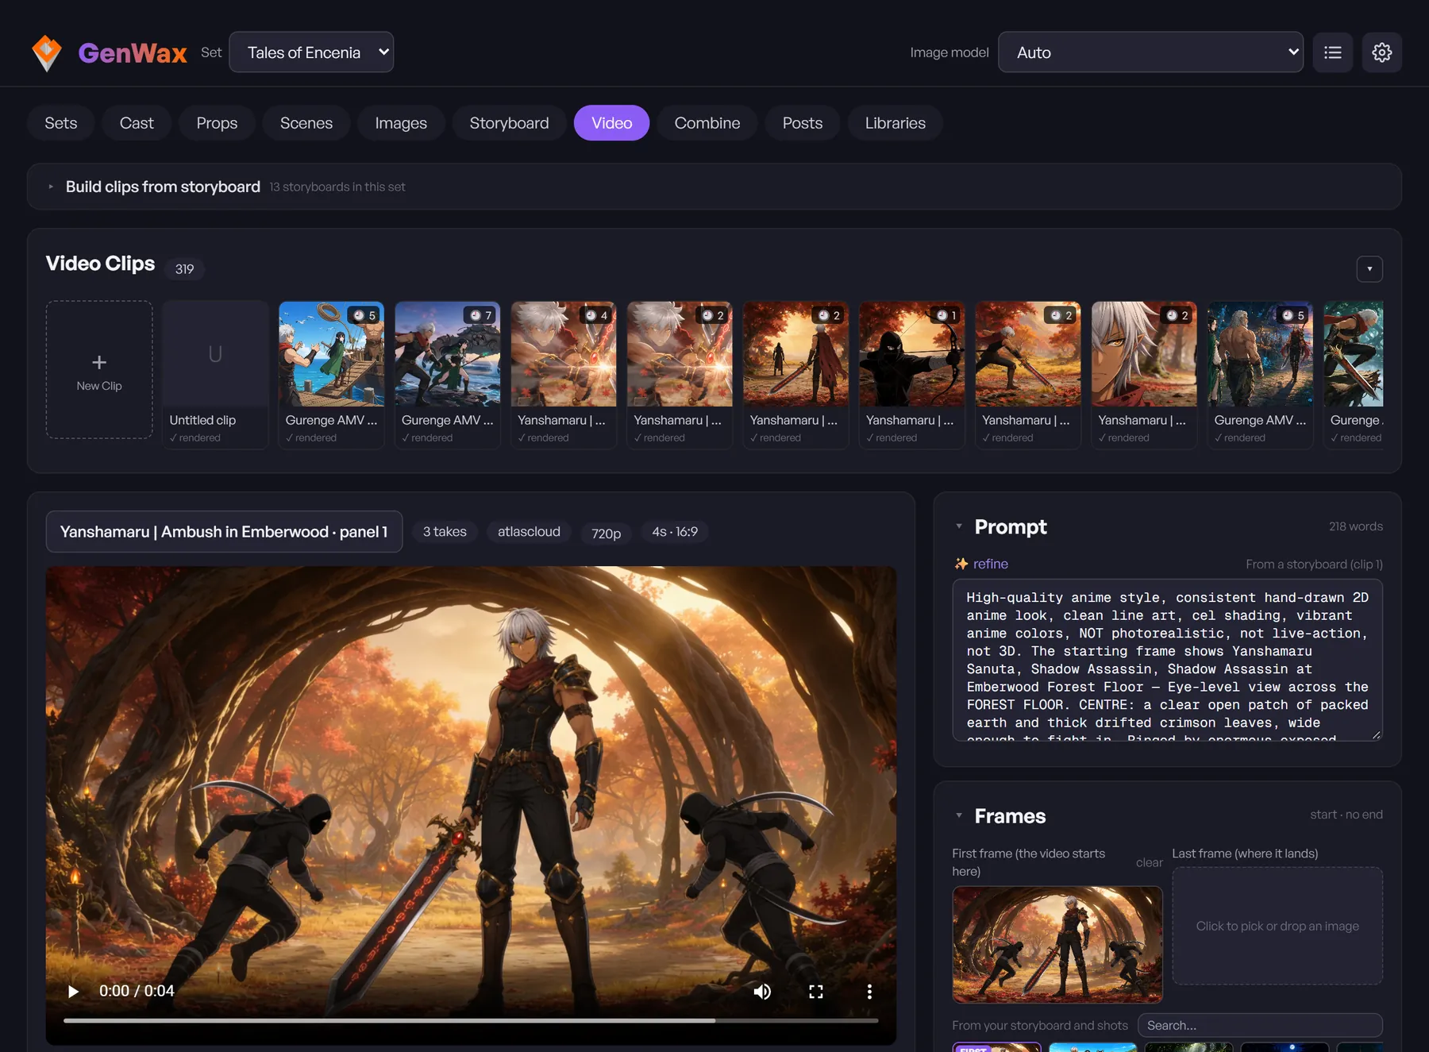Screen dimensions: 1429x1052
Task: Open the Cast tab
Action: point(137,123)
